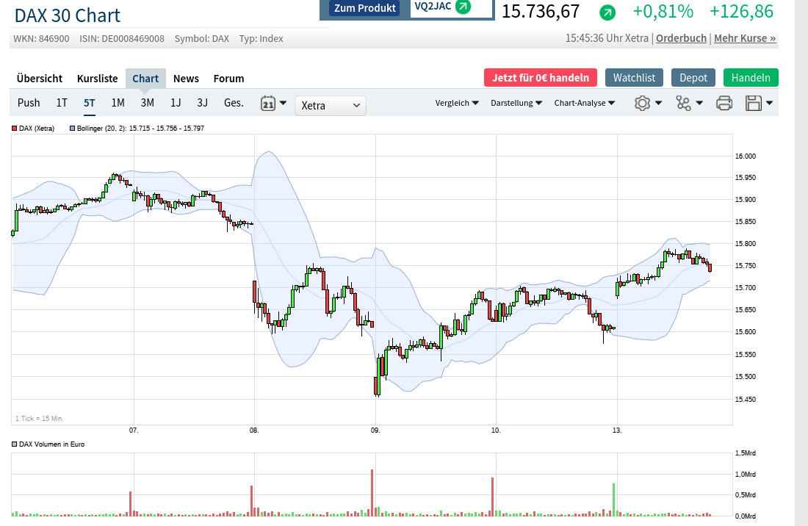
Task: Add to Watchlist button
Action: pyautogui.click(x=634, y=78)
